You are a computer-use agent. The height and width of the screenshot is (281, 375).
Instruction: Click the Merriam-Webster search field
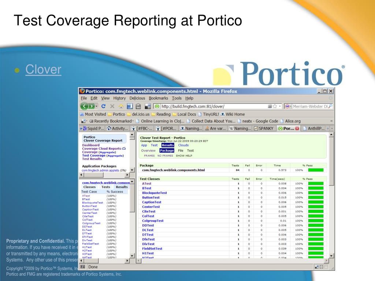310,106
